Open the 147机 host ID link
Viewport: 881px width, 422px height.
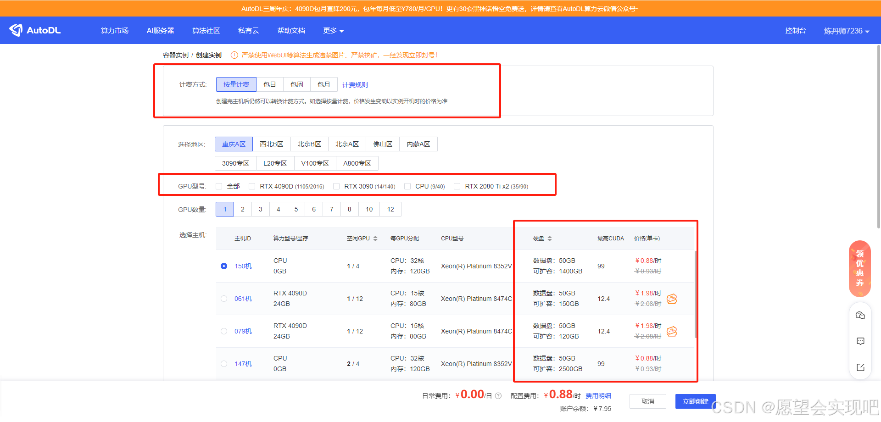click(243, 364)
